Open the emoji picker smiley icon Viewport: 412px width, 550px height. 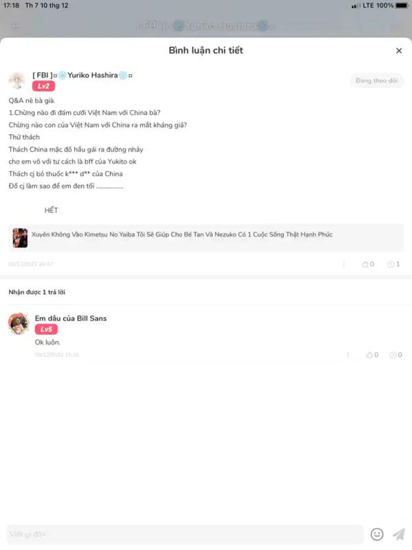click(x=377, y=534)
